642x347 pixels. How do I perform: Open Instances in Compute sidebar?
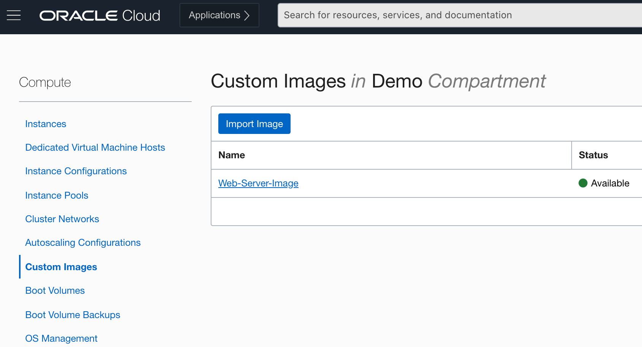(x=46, y=124)
